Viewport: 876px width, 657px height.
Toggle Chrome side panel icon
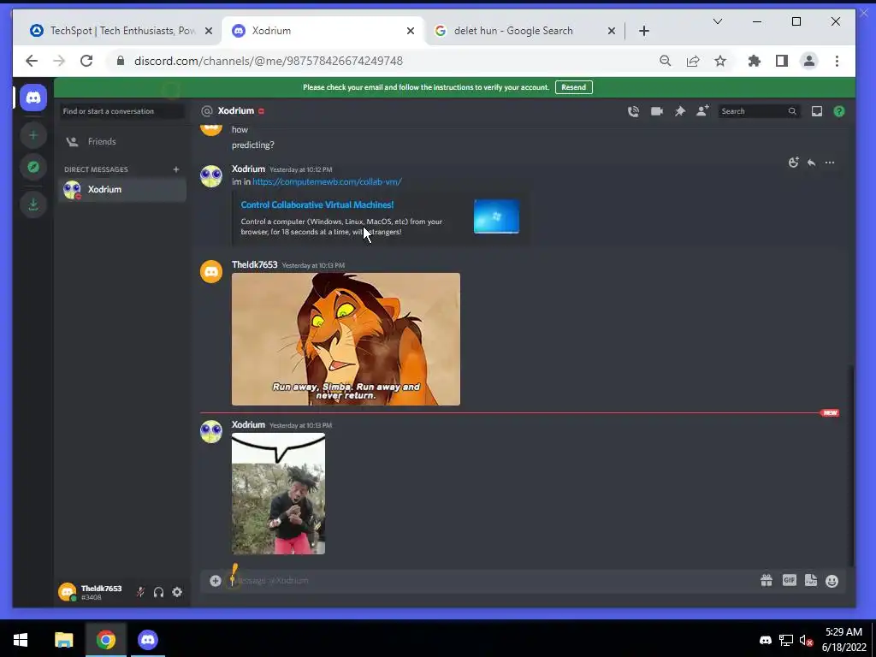point(782,61)
